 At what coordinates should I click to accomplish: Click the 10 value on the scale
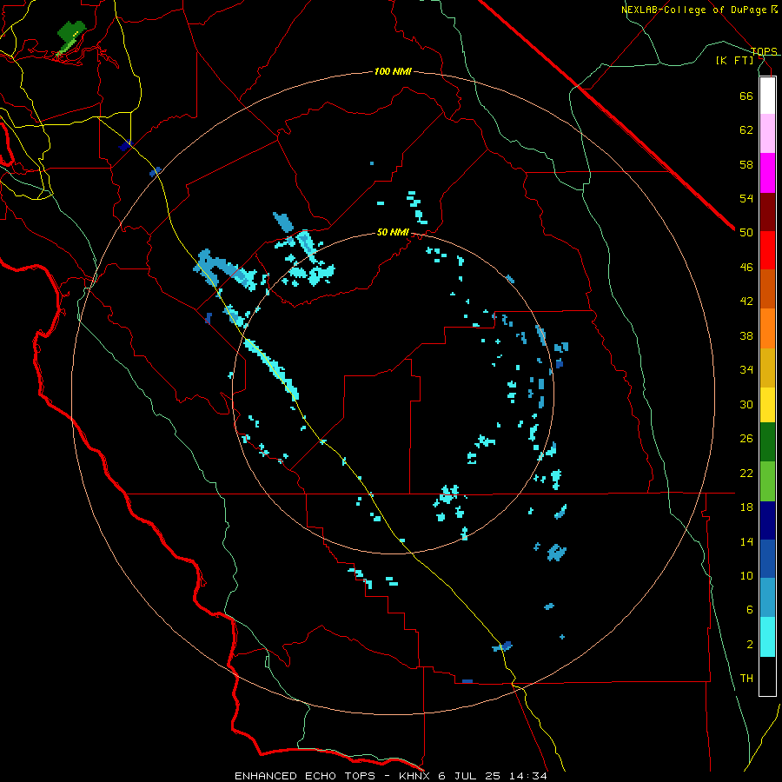pyautogui.click(x=746, y=575)
